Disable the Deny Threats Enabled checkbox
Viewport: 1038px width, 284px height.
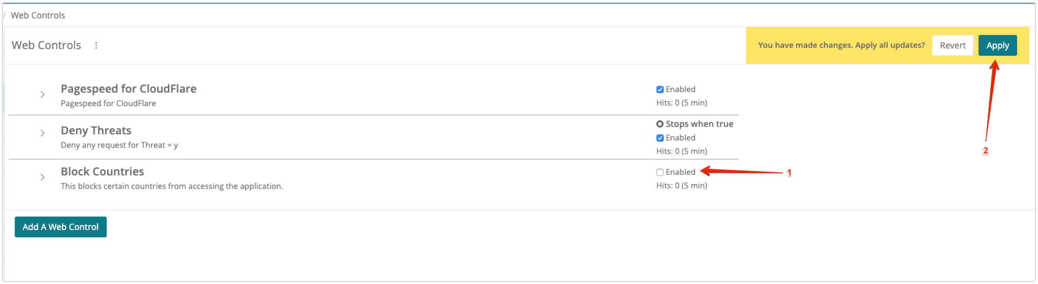(x=660, y=138)
